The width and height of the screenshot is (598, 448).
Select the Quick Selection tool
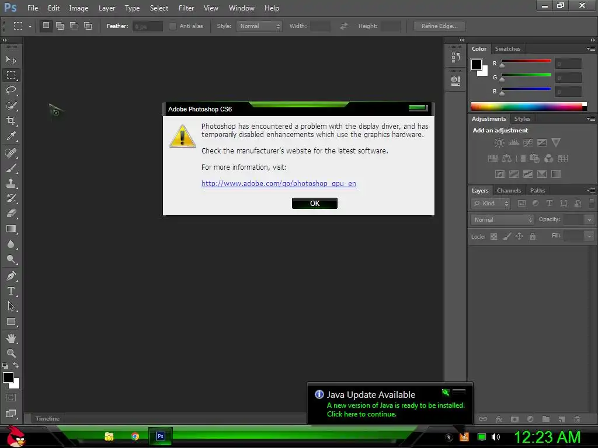click(11, 106)
